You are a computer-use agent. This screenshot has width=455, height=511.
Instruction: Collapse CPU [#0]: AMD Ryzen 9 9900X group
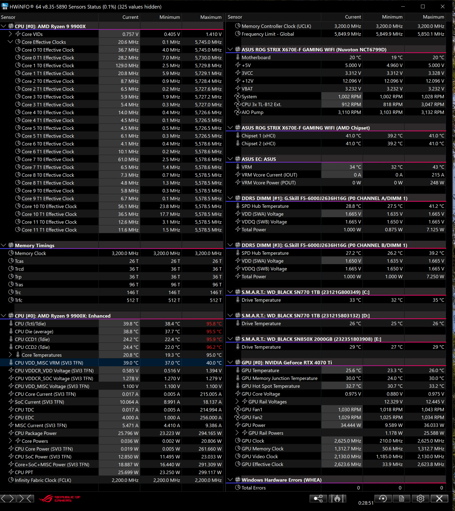4,26
